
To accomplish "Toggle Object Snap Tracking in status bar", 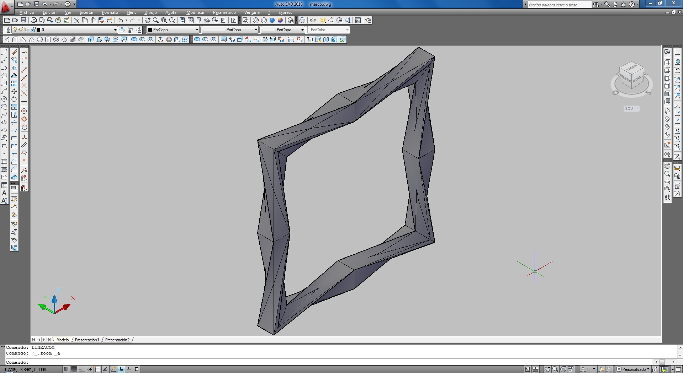I will (105, 369).
